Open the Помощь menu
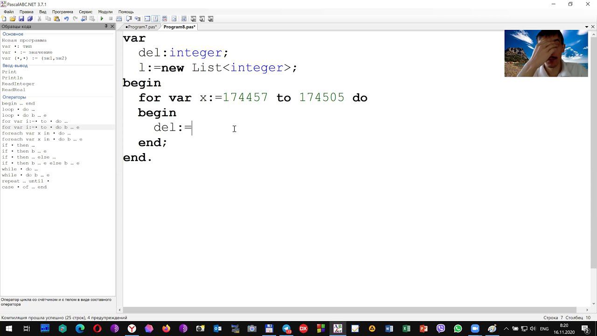The width and height of the screenshot is (597, 336). click(x=126, y=12)
